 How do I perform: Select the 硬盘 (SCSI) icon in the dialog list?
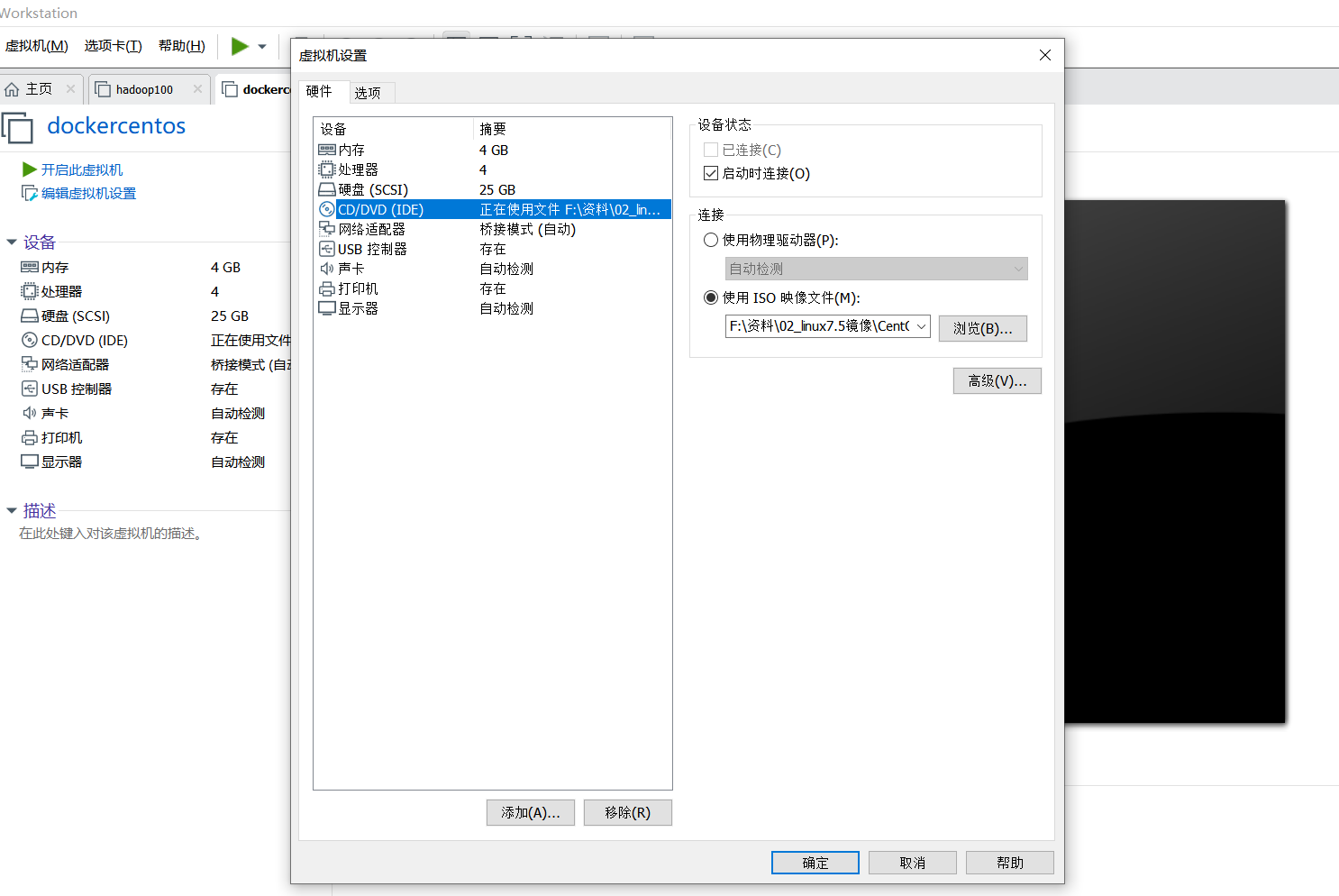point(327,189)
